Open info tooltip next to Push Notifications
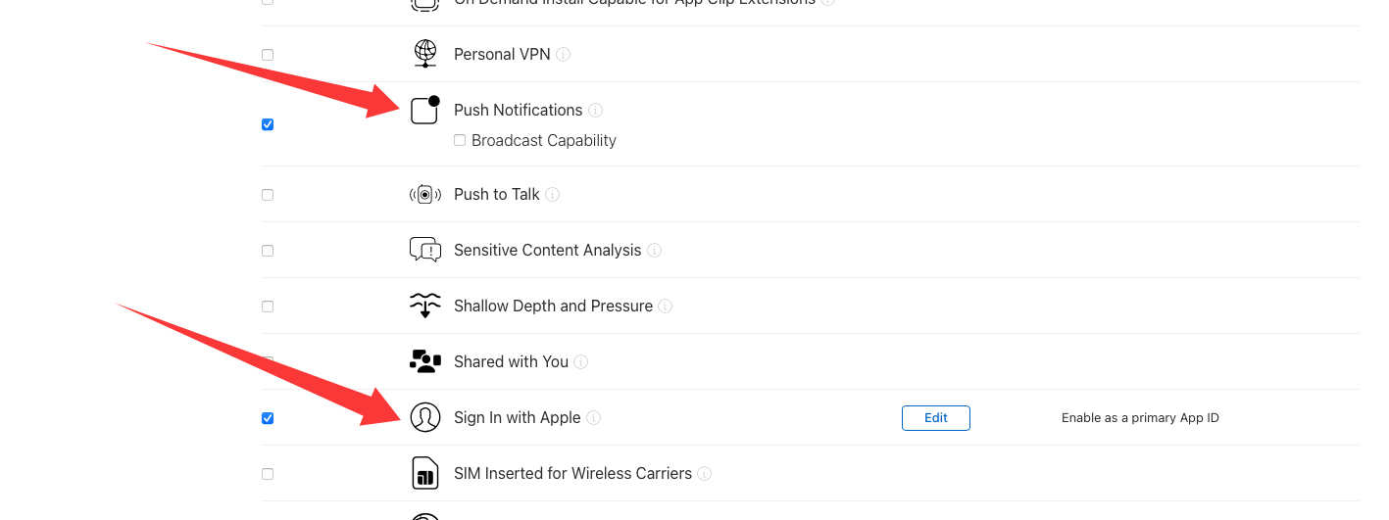Screen dimensions: 1389x520 coord(596,111)
